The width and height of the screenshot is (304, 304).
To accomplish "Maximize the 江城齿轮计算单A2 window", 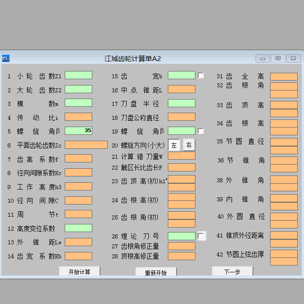I will click(278, 58).
